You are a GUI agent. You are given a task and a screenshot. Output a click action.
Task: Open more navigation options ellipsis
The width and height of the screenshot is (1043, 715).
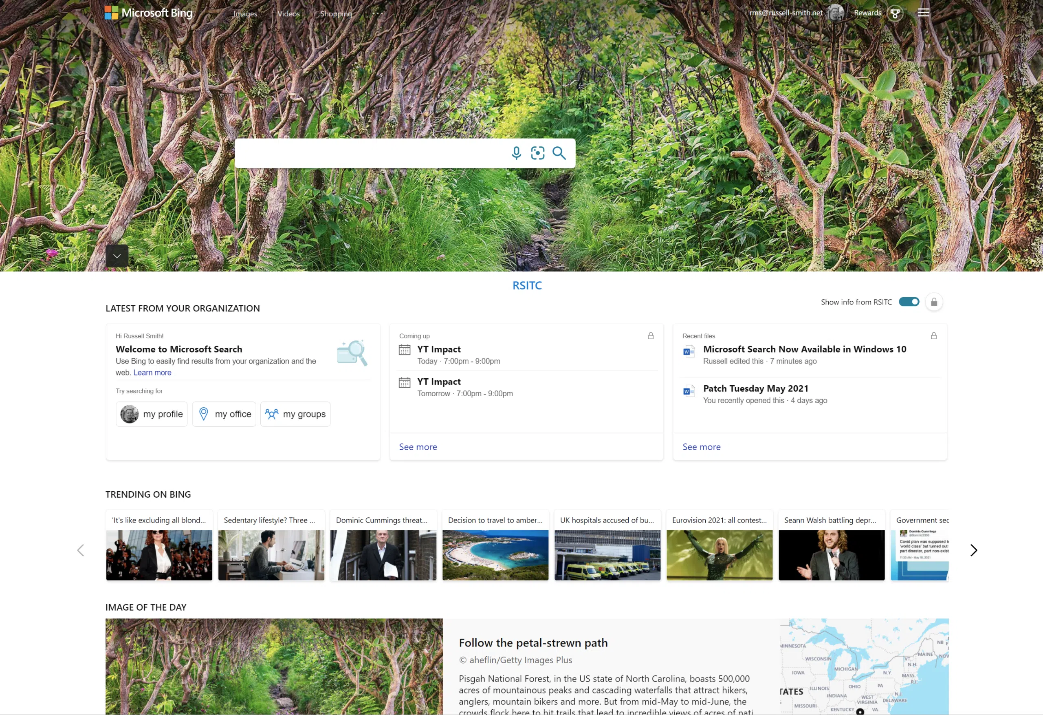[x=378, y=13]
